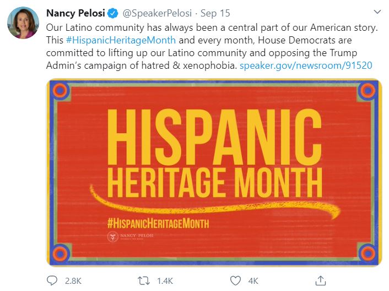
Task: Click the 4K likes count
Action: (253, 281)
